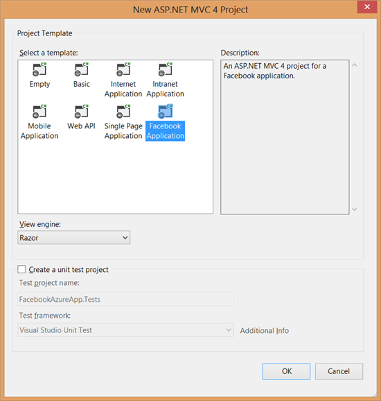The width and height of the screenshot is (381, 401).
Task: Open the View engine Razor dropdown
Action: pyautogui.click(x=74, y=237)
